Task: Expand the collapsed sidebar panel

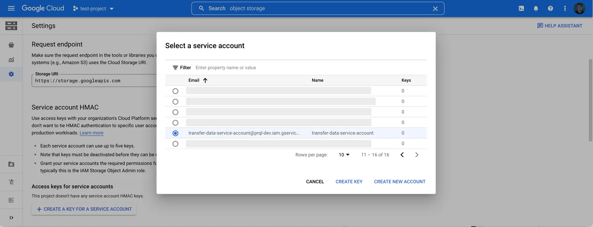Action: click(11, 218)
